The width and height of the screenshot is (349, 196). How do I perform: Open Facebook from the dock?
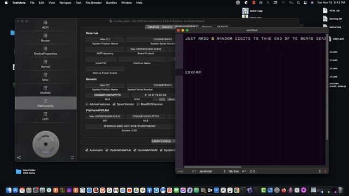pyautogui.click(x=149, y=190)
